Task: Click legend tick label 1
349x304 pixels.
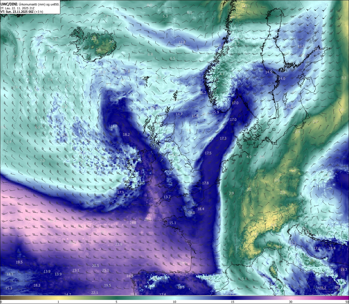Action: (58, 302)
